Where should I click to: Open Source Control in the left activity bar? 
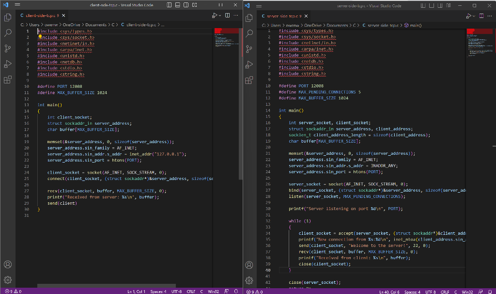click(x=7, y=49)
